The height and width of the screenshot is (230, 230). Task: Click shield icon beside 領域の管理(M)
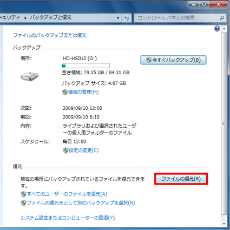pos(65,92)
